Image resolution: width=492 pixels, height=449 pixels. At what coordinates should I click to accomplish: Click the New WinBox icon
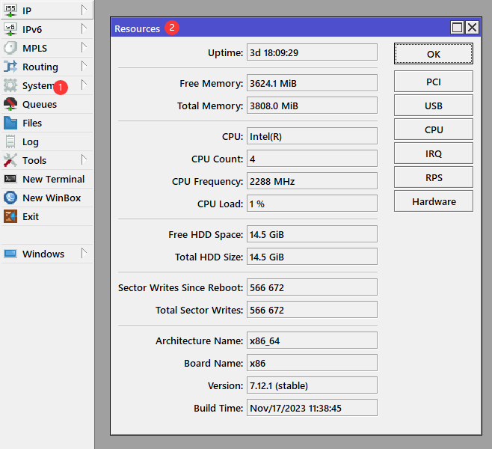(10, 198)
